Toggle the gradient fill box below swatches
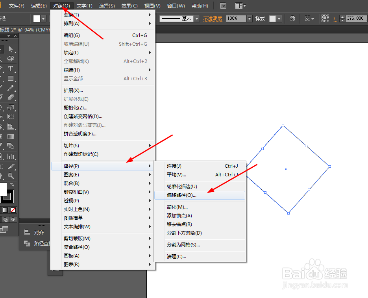The image size is (368, 298). click(5, 210)
